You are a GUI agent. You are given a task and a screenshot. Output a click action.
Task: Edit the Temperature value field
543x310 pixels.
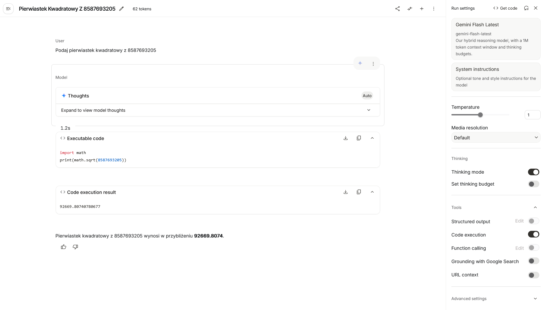point(532,115)
